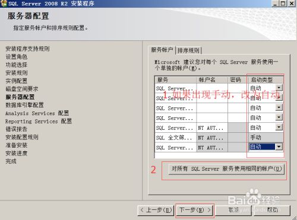The image size is (297, 220).
Task: Open the highlighted 自动 startup type dropdown
Action: pyautogui.click(x=279, y=147)
